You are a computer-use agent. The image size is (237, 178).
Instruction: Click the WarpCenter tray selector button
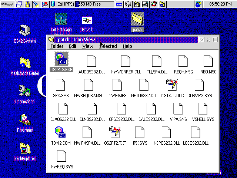click(x=119, y=4)
